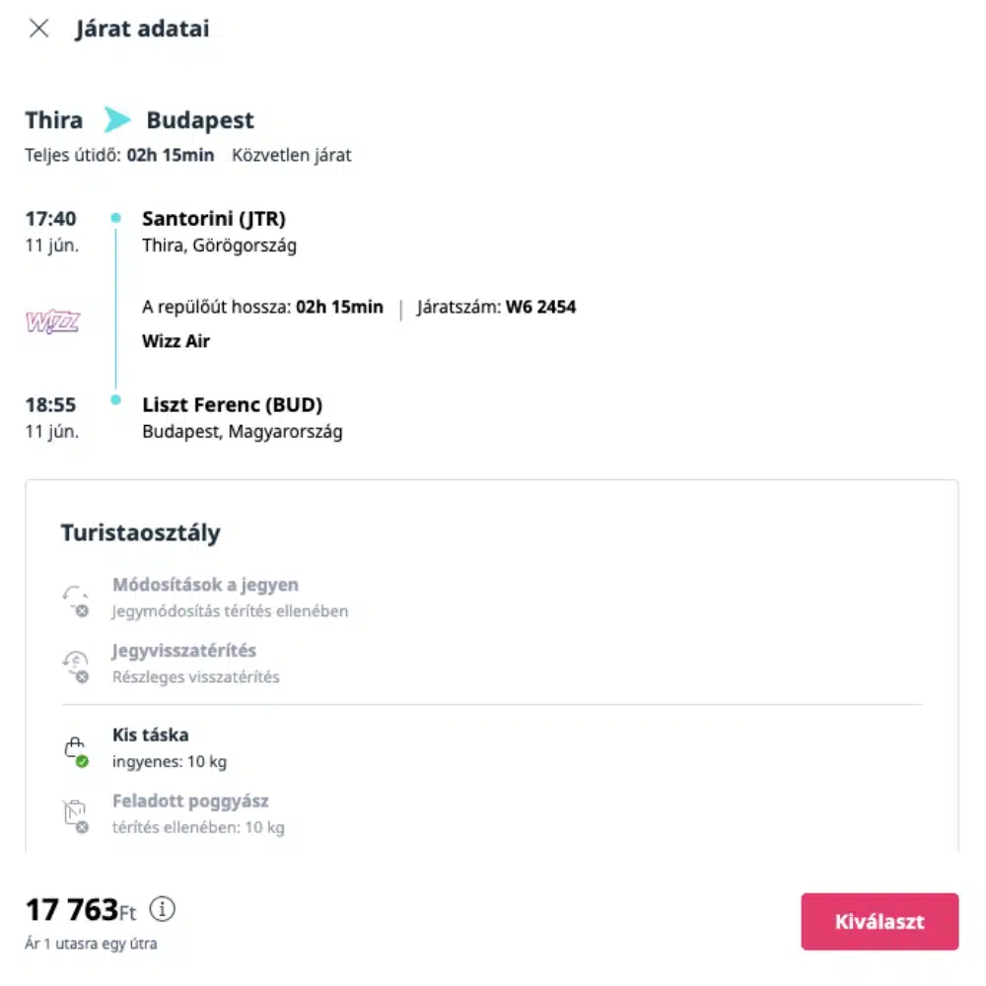Click the Santorini (JTR) departure airport
Viewport: 986px width, 986px height.
[214, 219]
